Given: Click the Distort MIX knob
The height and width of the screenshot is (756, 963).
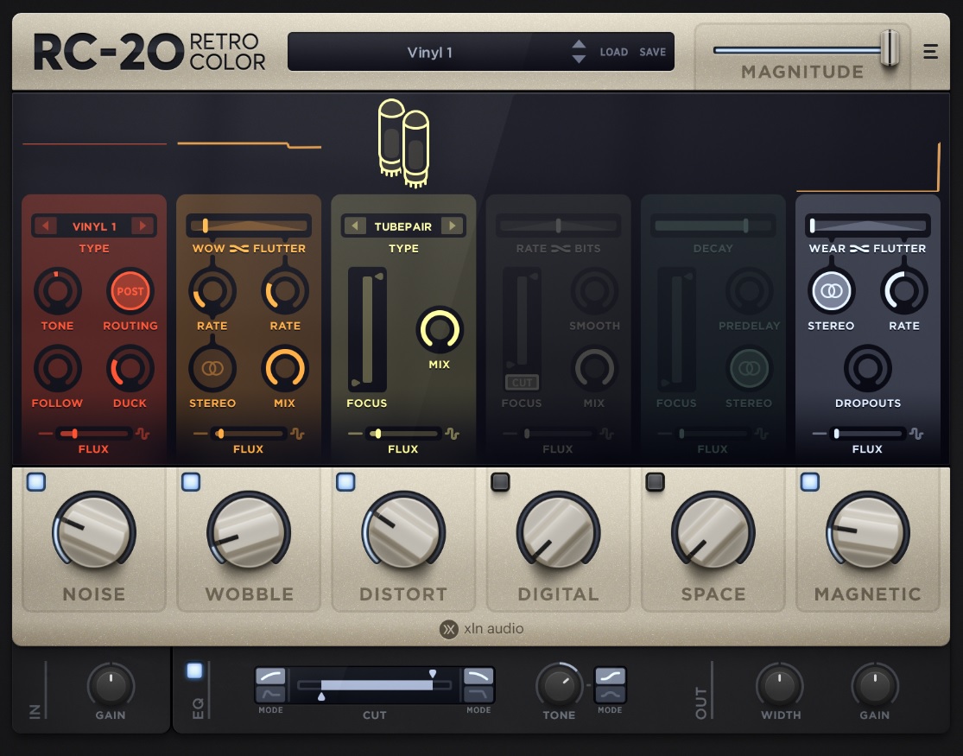Looking at the screenshot, I should [440, 330].
